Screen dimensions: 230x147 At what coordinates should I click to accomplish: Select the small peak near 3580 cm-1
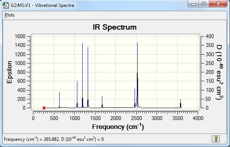[180, 104]
